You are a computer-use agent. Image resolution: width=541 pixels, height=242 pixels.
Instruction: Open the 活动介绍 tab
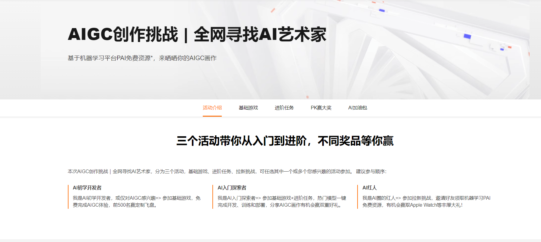pos(212,108)
